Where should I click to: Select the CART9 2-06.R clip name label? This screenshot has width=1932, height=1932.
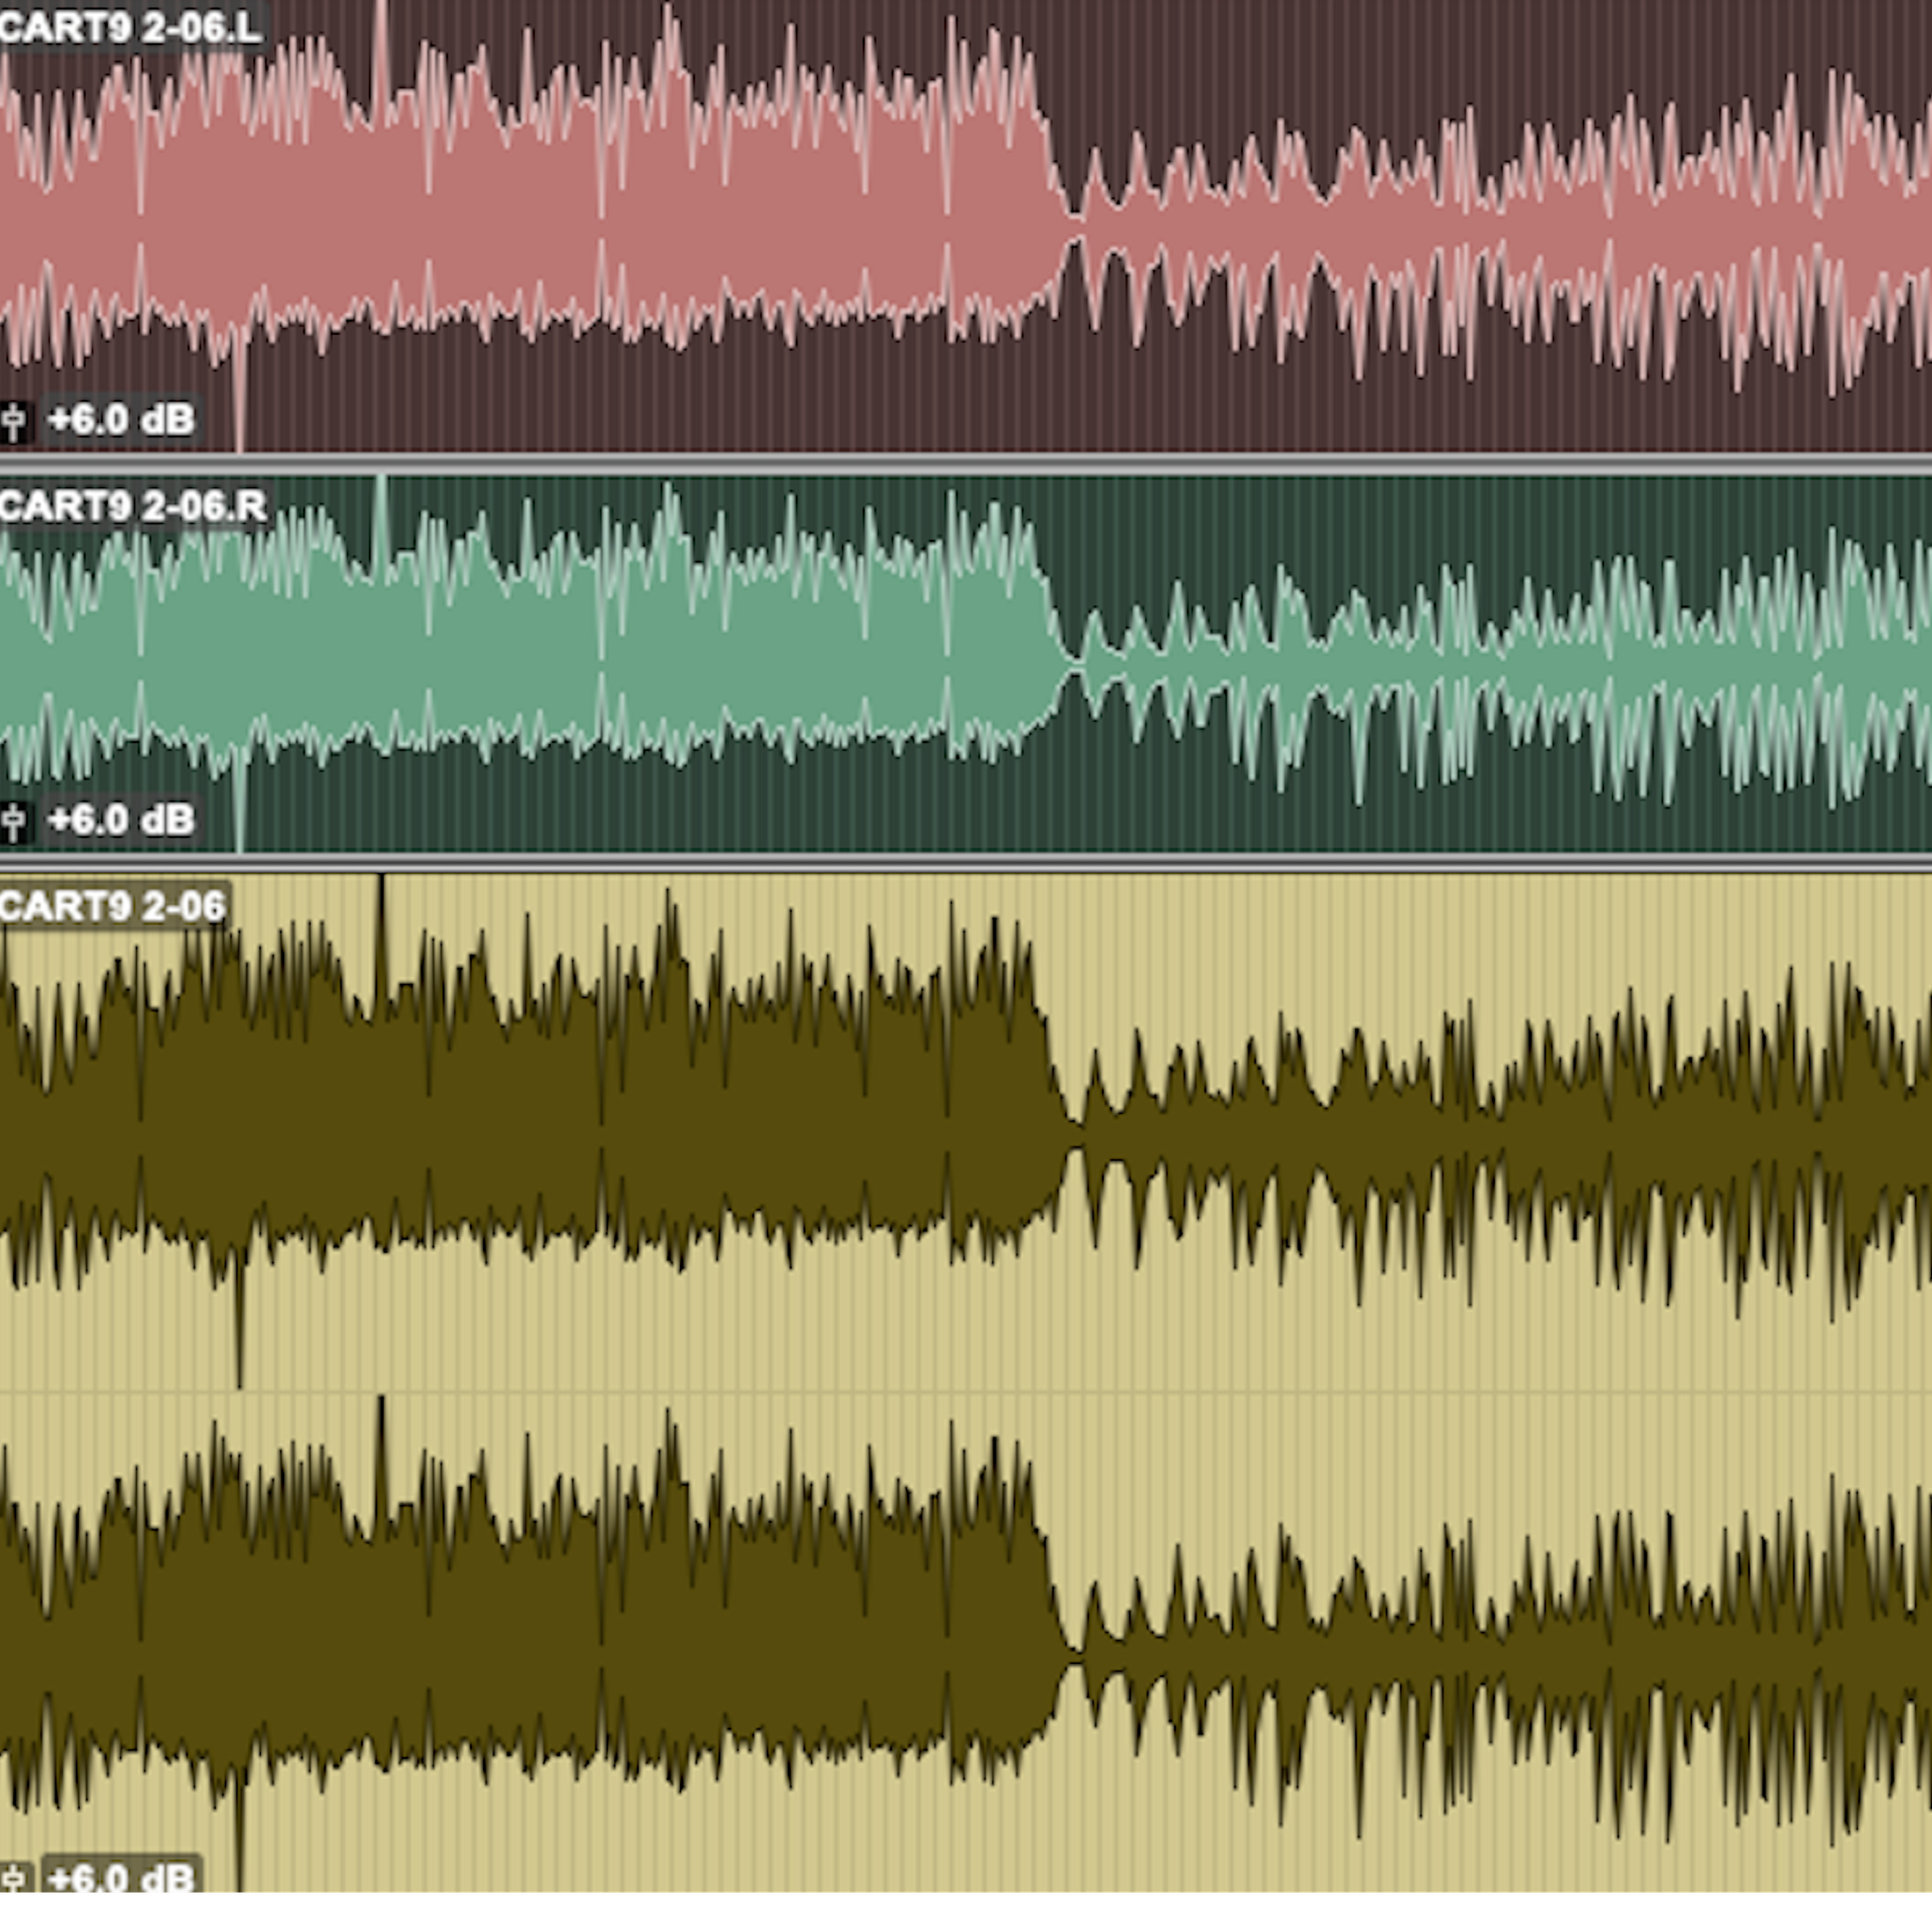click(x=133, y=506)
